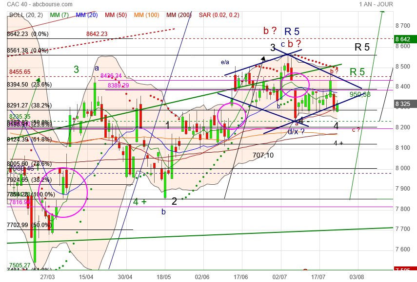Click the 27/03 date axis label
Viewport: 417px width, 282px height.
point(47,277)
